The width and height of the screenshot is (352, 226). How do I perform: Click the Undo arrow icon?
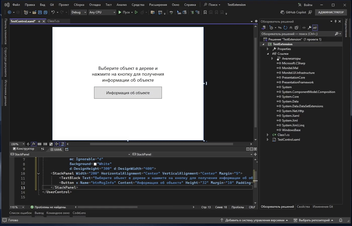53,12
